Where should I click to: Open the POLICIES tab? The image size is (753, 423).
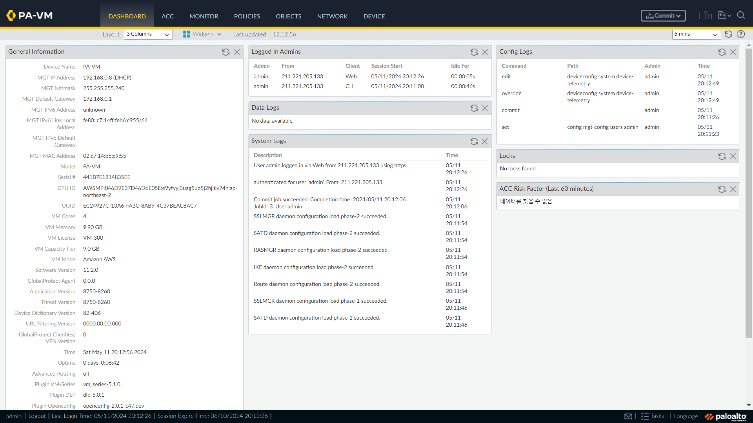[x=247, y=16]
